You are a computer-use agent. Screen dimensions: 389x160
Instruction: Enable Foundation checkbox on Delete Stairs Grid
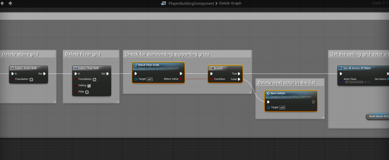(x=31, y=79)
